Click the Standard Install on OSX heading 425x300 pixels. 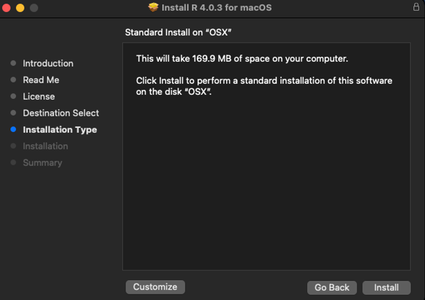[178, 32]
